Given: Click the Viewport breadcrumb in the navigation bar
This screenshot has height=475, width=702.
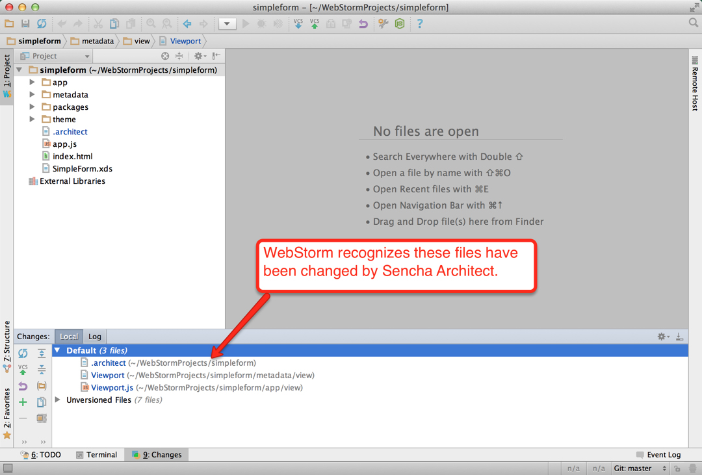Looking at the screenshot, I should (181, 41).
